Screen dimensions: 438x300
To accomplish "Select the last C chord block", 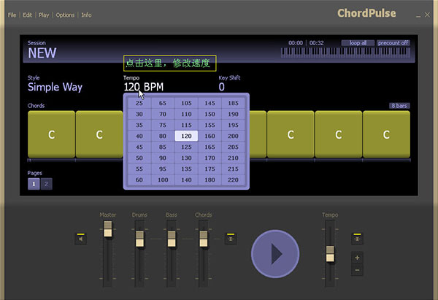I will pos(386,134).
